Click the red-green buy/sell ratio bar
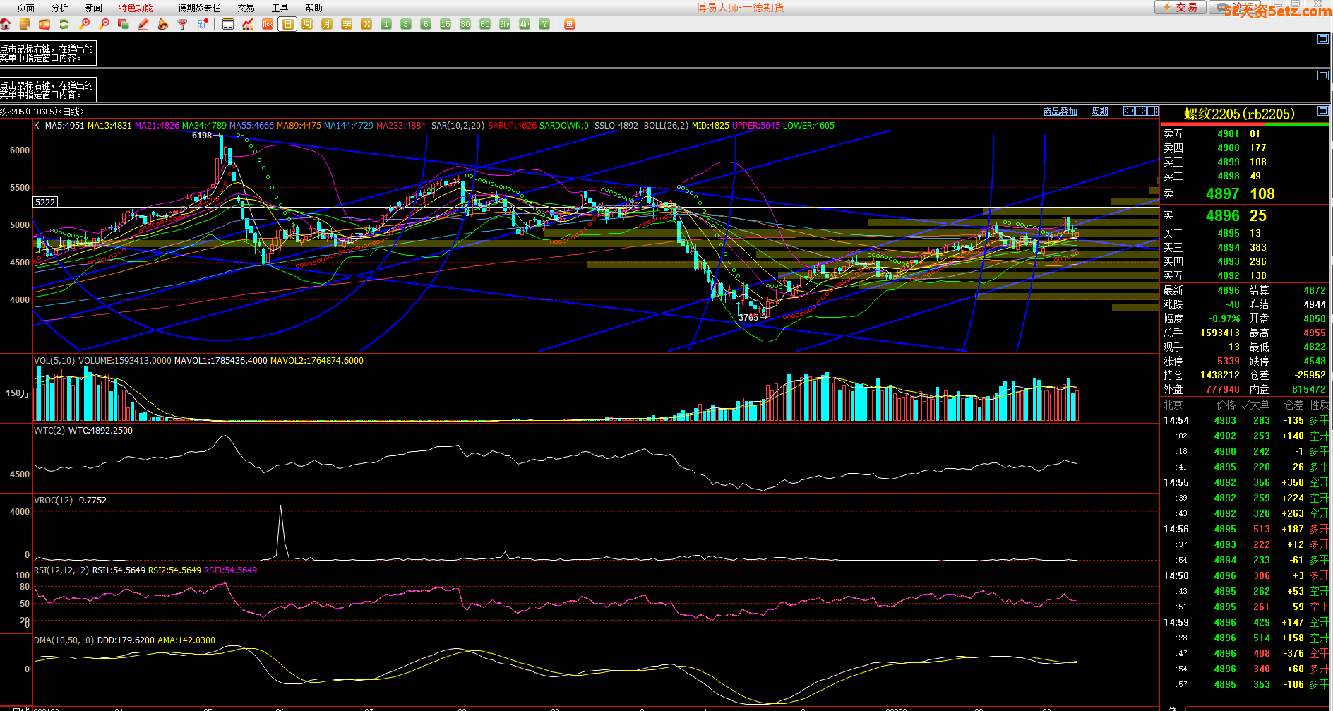Image resolution: width=1333 pixels, height=711 pixels. tap(1245, 124)
